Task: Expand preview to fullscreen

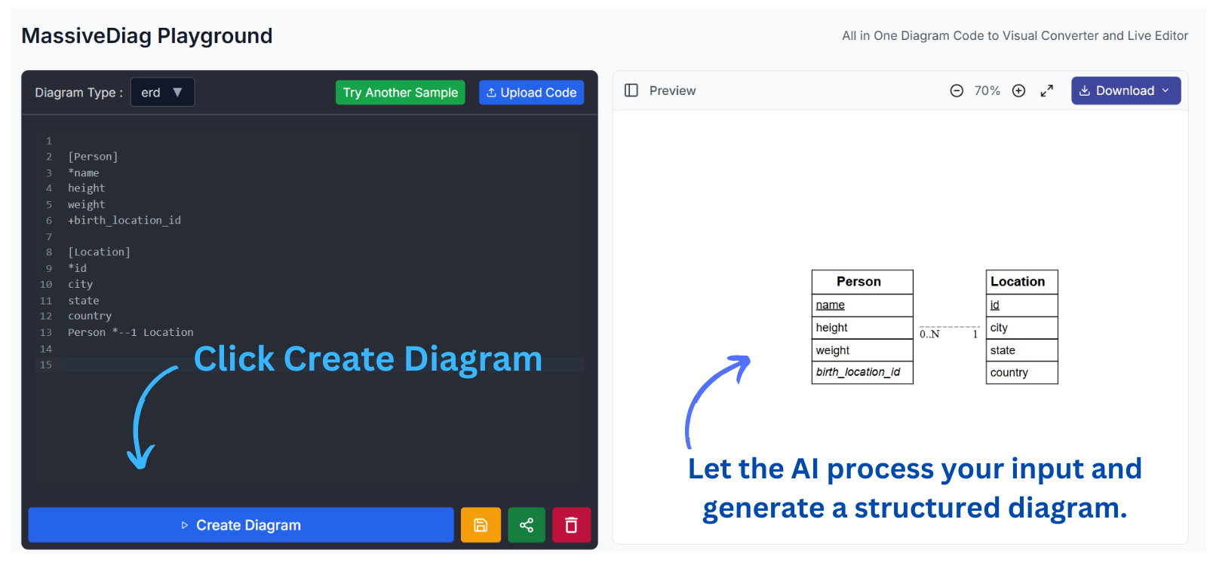Action: (1046, 90)
